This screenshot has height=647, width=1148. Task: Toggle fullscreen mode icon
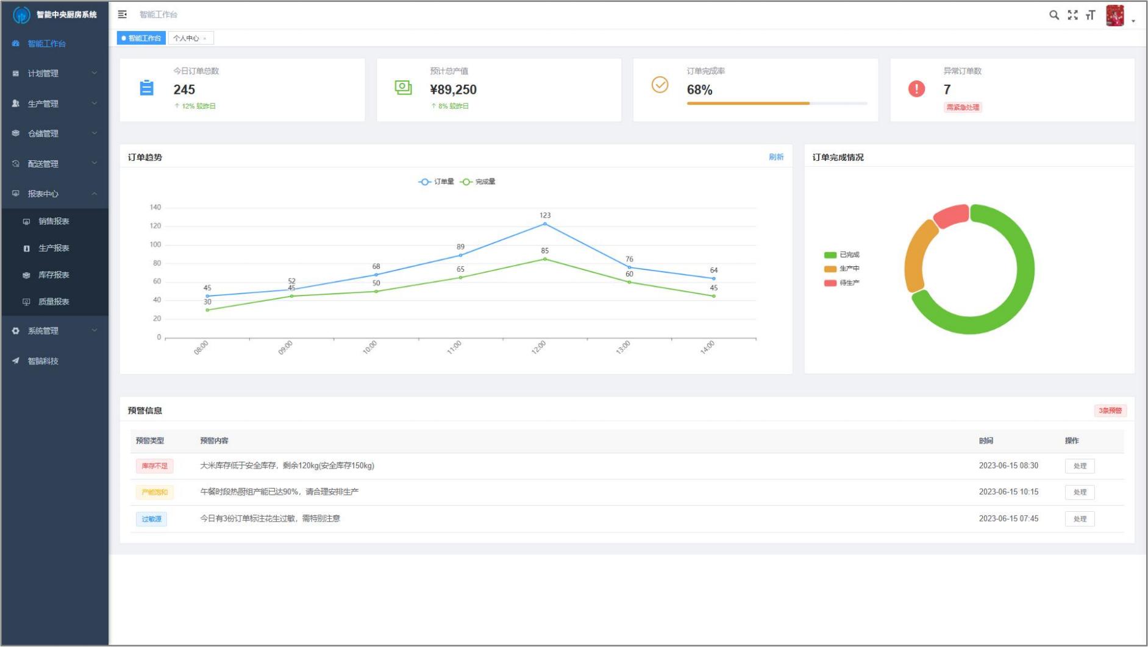(1072, 15)
